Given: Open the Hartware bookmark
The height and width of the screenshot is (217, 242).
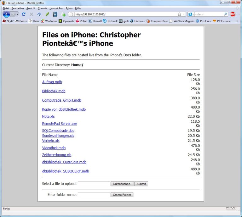Looking at the screenshot, I should pos(137,21).
